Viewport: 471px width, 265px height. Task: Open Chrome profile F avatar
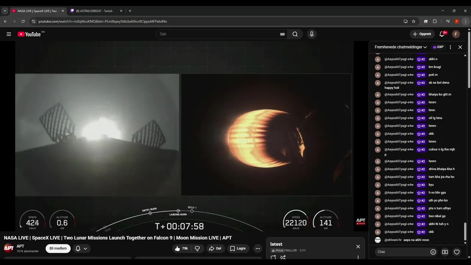457,21
